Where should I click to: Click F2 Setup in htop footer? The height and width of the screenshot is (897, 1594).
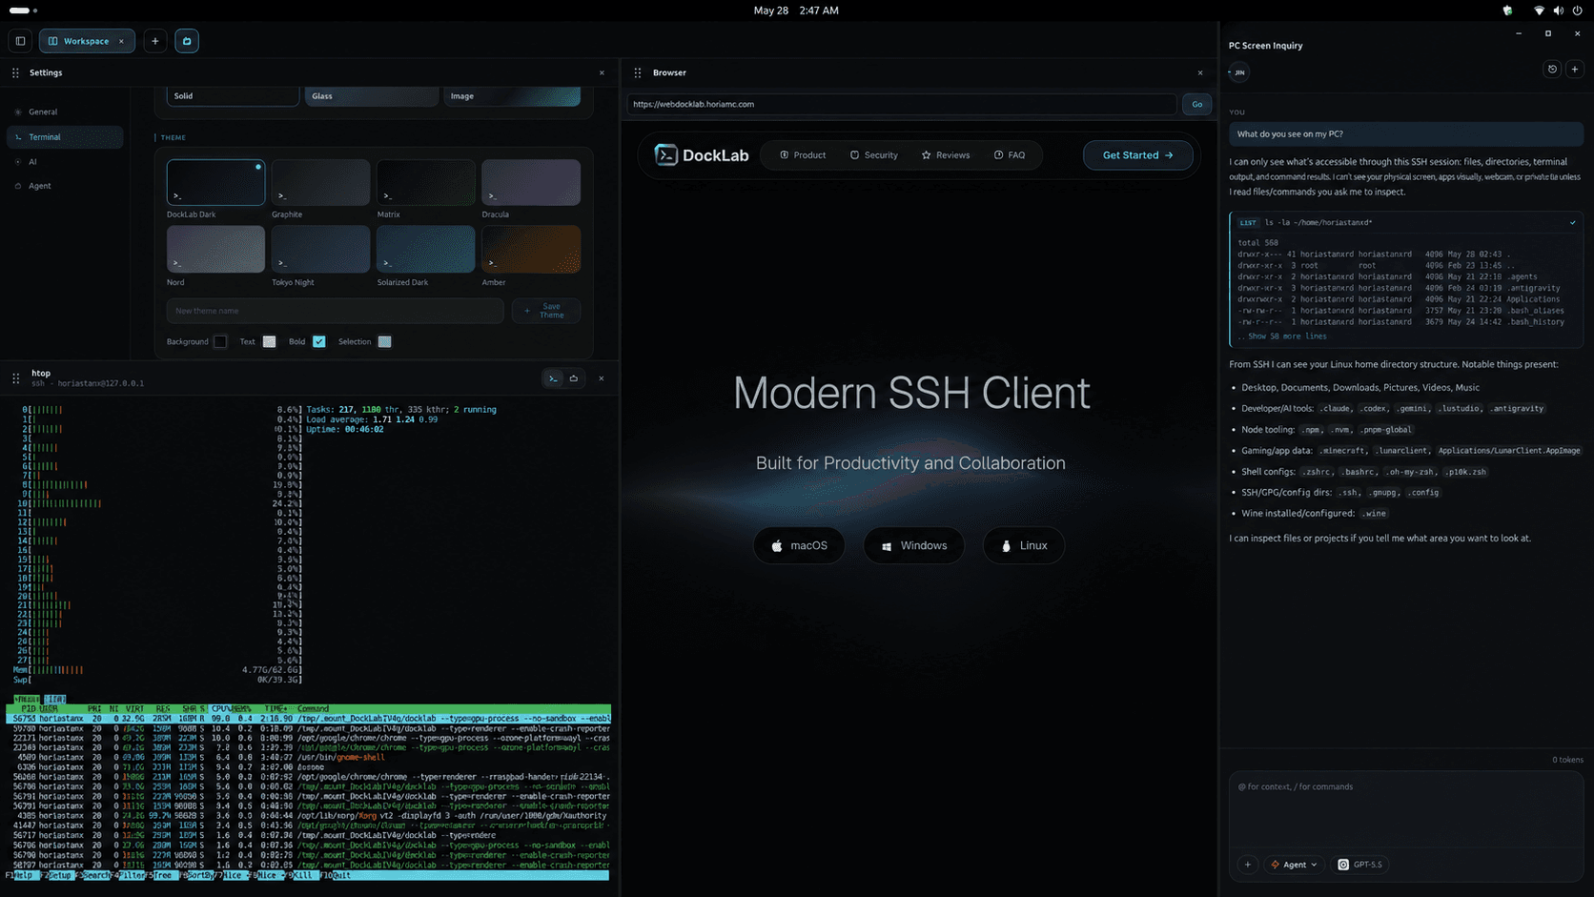click(56, 875)
